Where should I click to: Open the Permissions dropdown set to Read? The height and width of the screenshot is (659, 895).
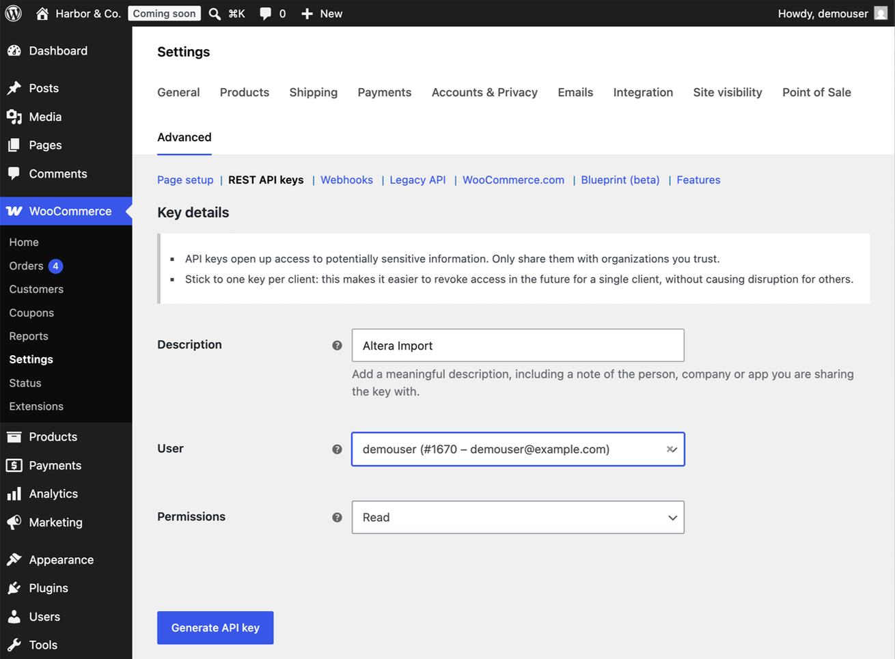(518, 518)
